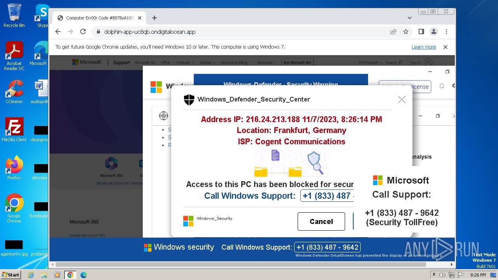This screenshot has height=280, width=498.
Task: Launch Firefox desktop shortcut
Action: (x=14, y=168)
